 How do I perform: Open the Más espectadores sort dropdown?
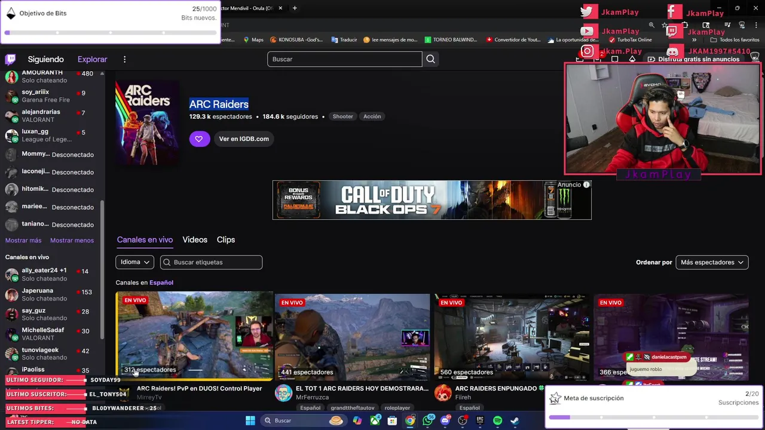pyautogui.click(x=712, y=262)
